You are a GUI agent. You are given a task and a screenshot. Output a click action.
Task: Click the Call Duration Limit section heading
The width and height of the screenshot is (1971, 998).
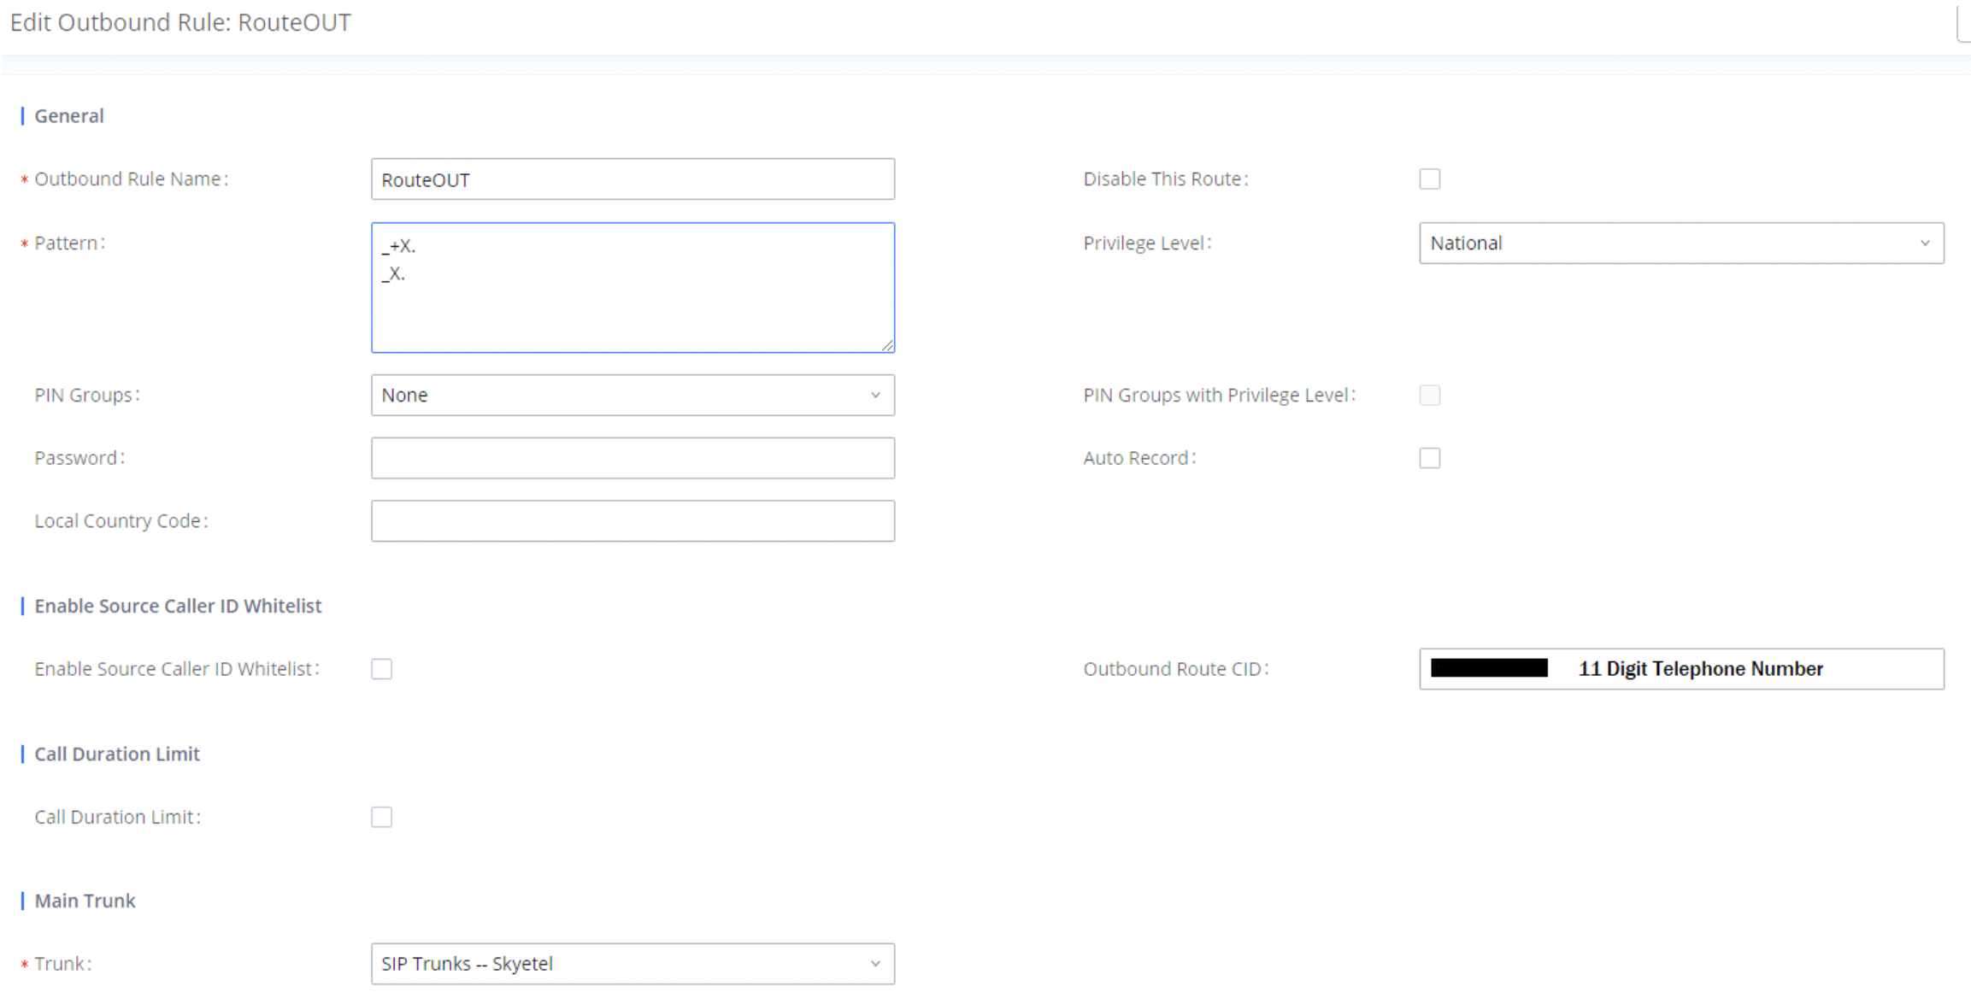point(117,754)
